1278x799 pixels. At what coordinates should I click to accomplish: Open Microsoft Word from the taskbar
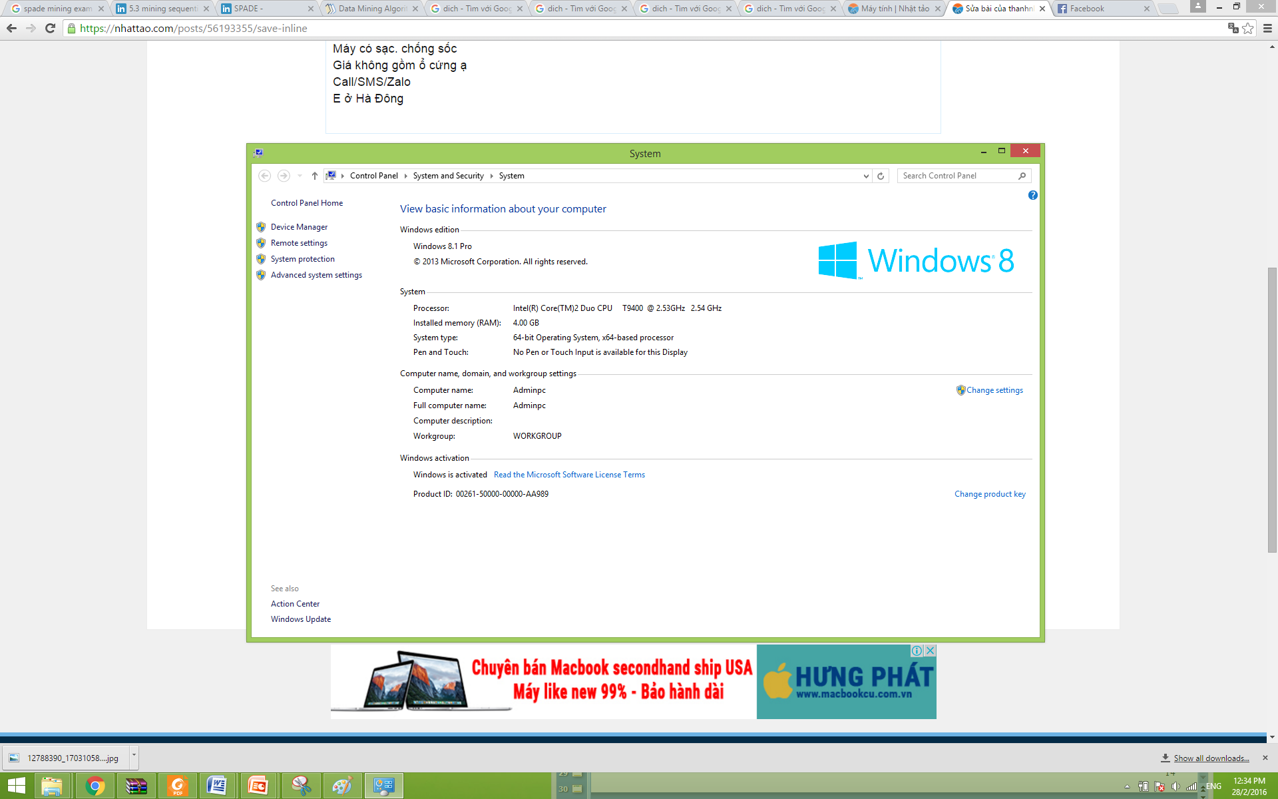[x=218, y=786]
